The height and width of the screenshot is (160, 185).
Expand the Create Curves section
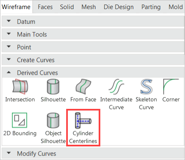[x=93, y=60]
